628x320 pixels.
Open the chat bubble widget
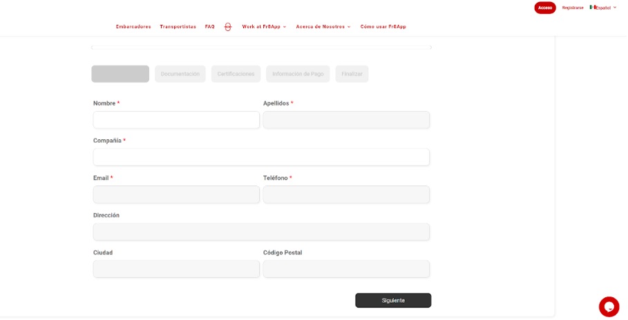click(x=609, y=307)
